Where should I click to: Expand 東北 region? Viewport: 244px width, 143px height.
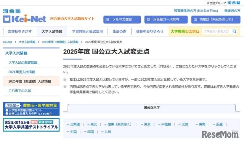(92, 124)
